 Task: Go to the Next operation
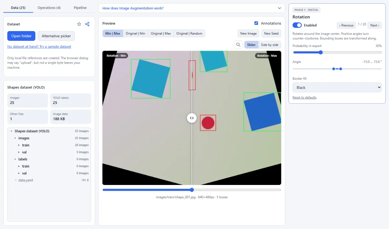click(x=374, y=25)
